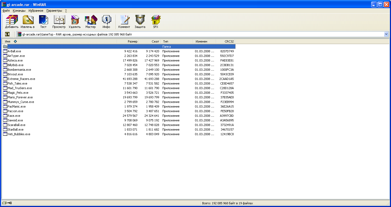This screenshot has height=207, width=391.
Task: Open the Просмотр (View) tool
Action: (x=59, y=21)
